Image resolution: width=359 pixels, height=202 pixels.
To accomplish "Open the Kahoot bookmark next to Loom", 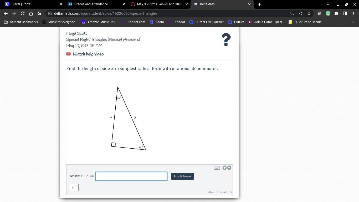I will pyautogui.click(x=177, y=22).
